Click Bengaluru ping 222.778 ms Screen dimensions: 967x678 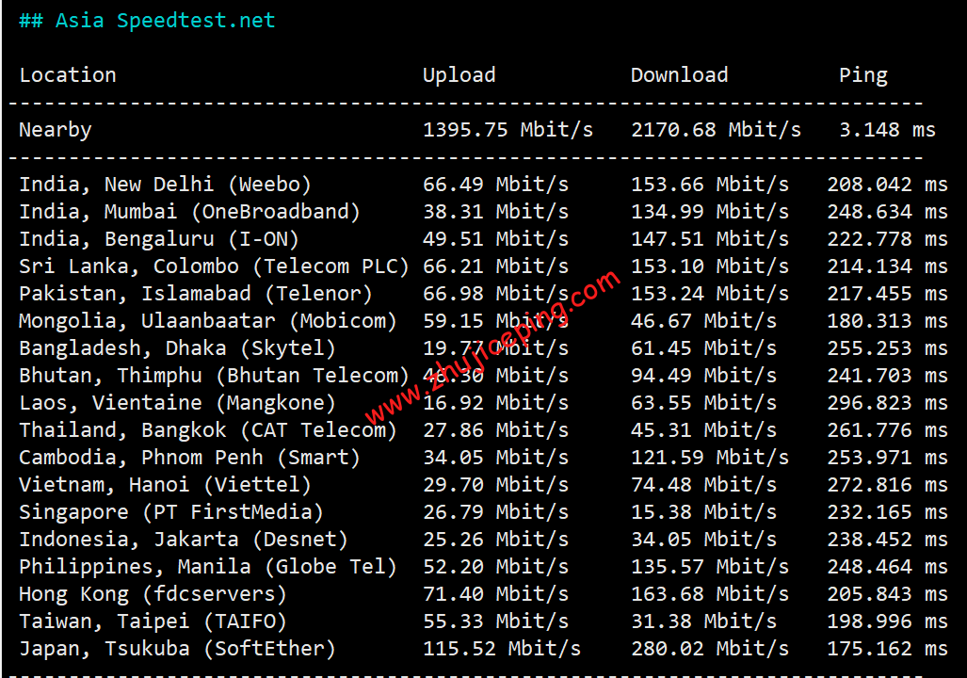pos(888,239)
